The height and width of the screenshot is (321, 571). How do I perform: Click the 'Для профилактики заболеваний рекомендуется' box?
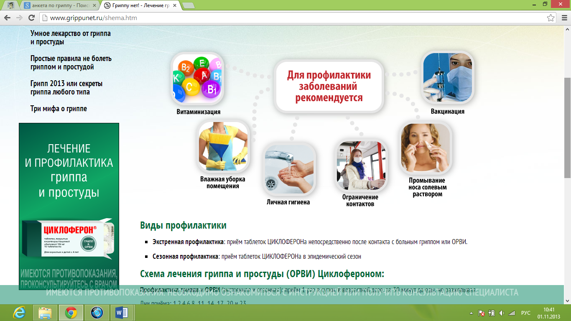click(x=329, y=86)
